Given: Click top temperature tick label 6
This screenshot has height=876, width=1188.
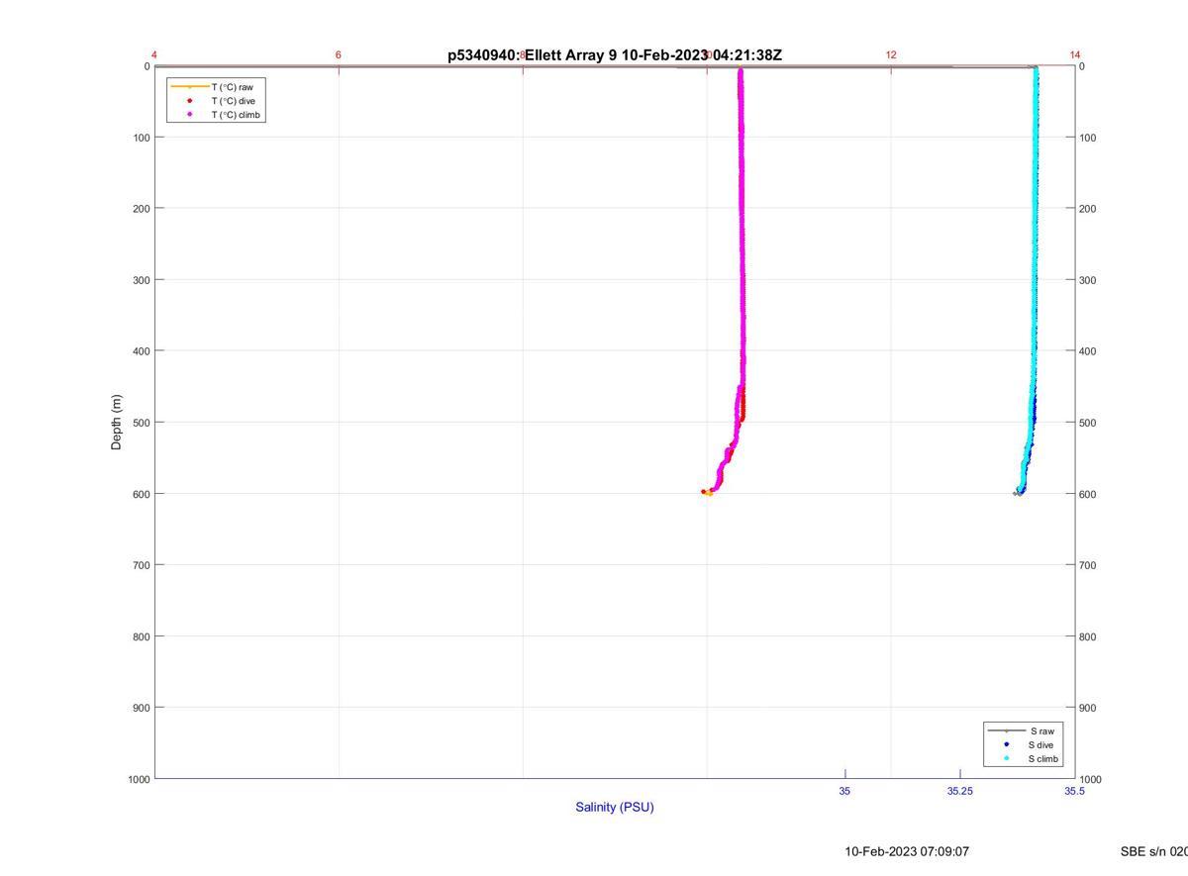Looking at the screenshot, I should pyautogui.click(x=339, y=55).
